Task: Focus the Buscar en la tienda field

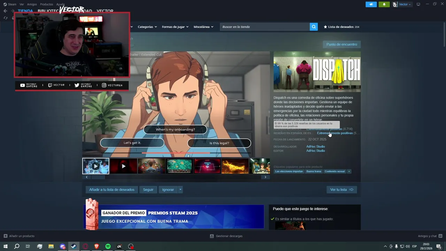Action: tap(265, 27)
